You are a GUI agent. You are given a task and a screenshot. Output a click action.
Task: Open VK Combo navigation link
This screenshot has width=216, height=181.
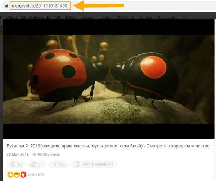[x=167, y=17]
